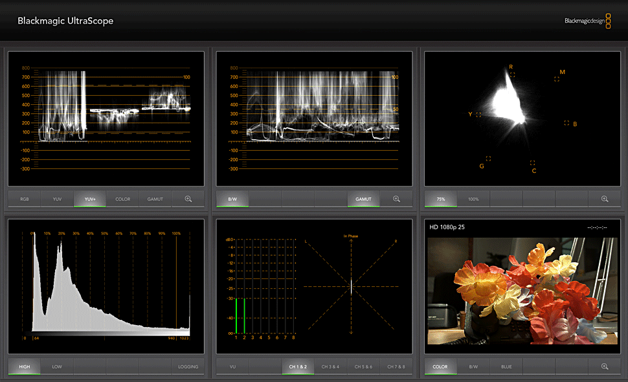Open the LOGGING view
The height and width of the screenshot is (382, 628).
click(x=188, y=366)
